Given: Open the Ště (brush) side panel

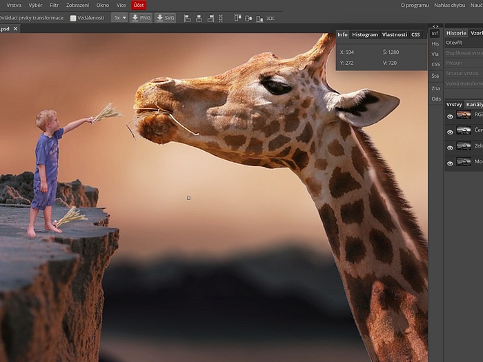Looking at the screenshot, I should click(x=435, y=76).
